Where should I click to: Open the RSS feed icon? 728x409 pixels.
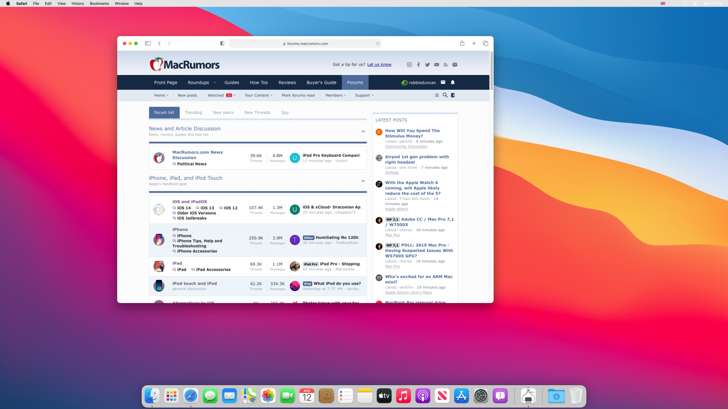tap(446, 65)
